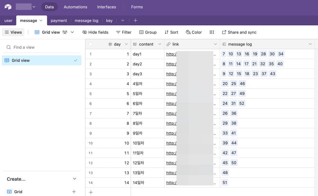Click the Airtable logo icon
This screenshot has height=196, width=318.
tap(8, 7)
